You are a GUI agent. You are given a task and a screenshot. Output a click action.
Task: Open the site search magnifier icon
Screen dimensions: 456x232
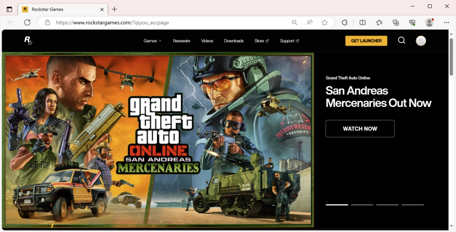point(401,40)
